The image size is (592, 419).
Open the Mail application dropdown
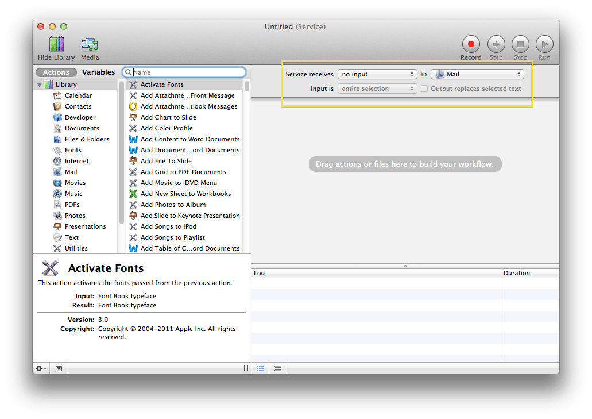477,74
